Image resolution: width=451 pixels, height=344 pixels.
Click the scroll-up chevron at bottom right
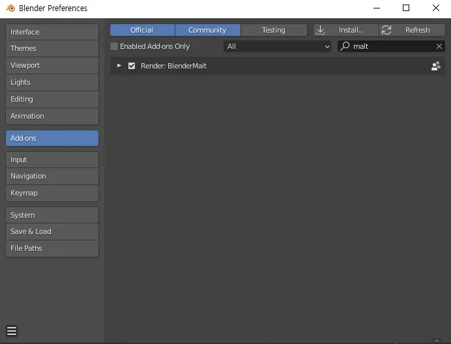(436, 341)
